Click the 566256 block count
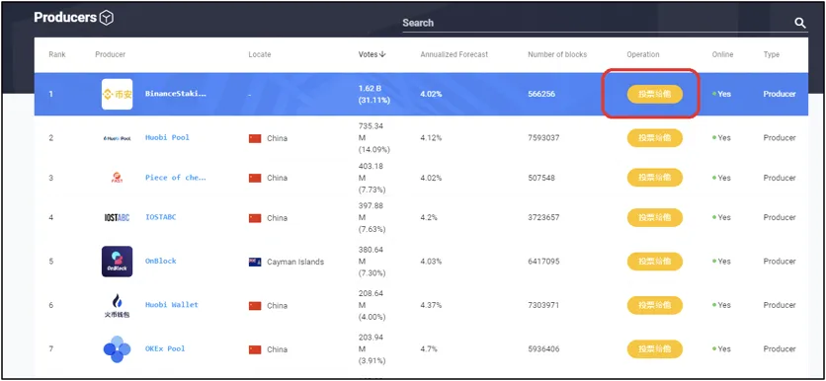Viewport: 826px width, 381px height. (x=541, y=94)
